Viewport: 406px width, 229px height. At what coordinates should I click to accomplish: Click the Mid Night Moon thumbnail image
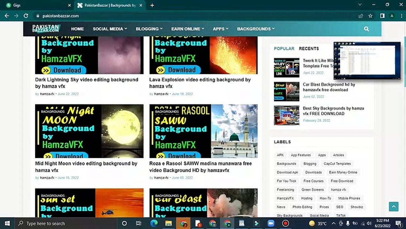pos(89,131)
